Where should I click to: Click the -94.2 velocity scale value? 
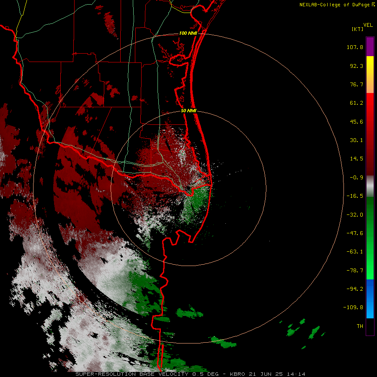pyautogui.click(x=355, y=289)
